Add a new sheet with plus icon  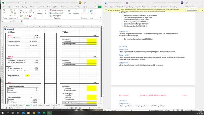click(59, 105)
